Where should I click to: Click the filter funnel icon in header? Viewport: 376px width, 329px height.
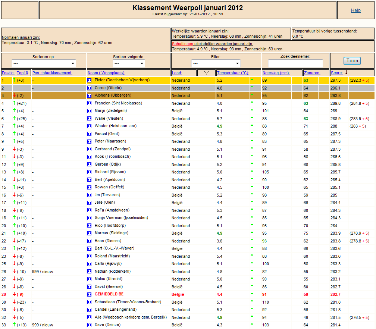(x=206, y=73)
